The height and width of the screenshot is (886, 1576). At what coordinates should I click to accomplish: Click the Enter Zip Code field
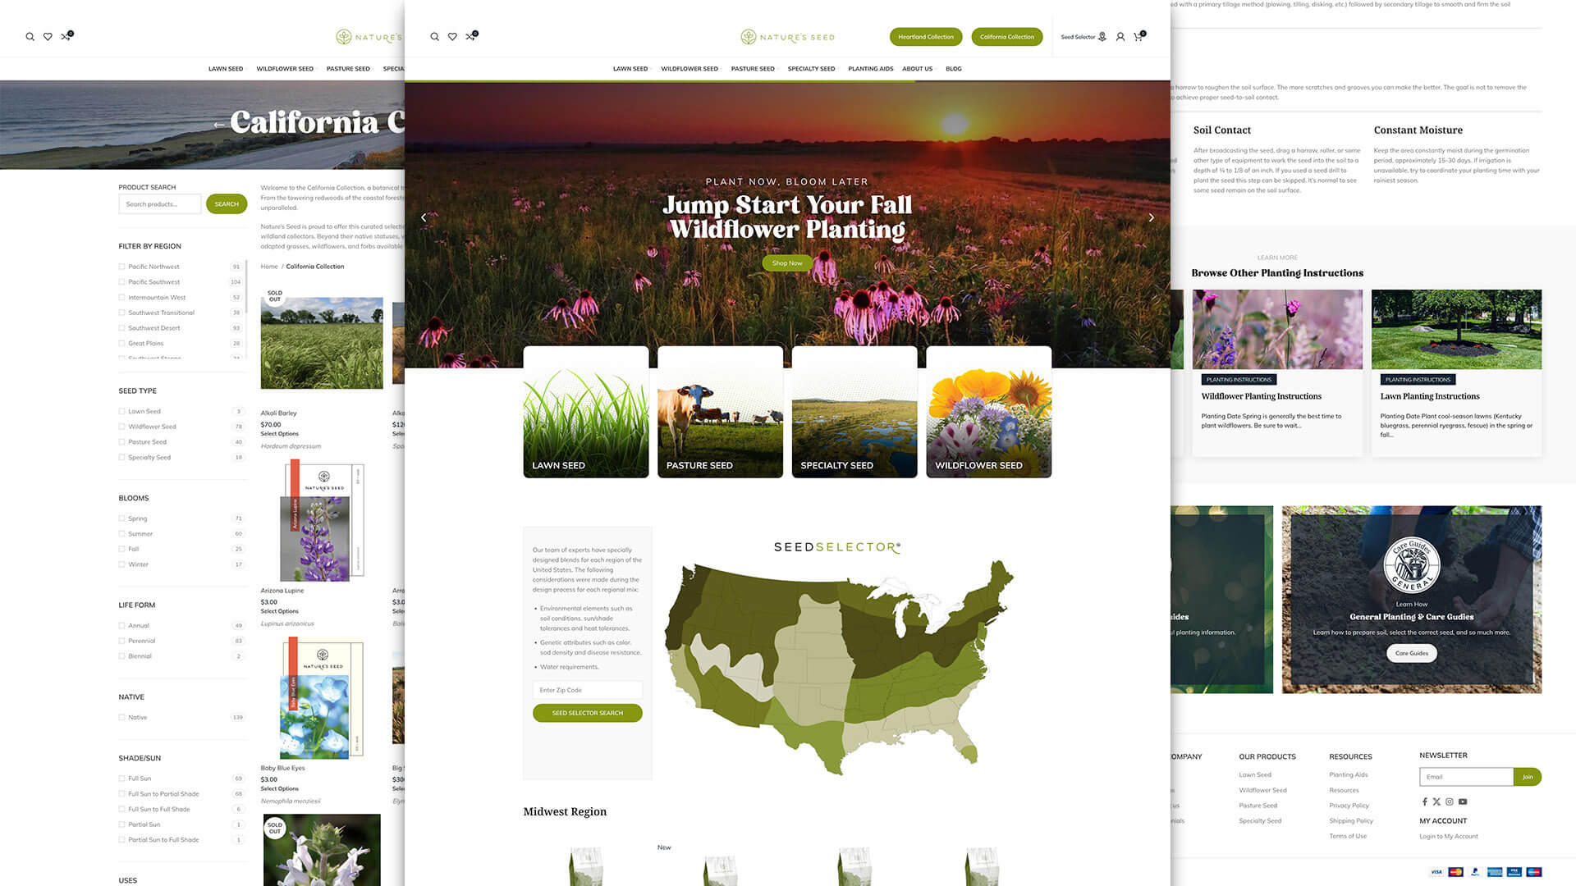pyautogui.click(x=587, y=690)
